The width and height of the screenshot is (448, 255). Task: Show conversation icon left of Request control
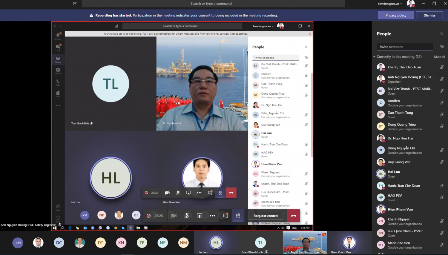(225, 216)
